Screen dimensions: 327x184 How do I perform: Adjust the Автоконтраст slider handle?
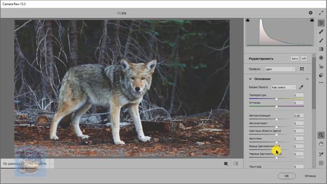pos(276,127)
